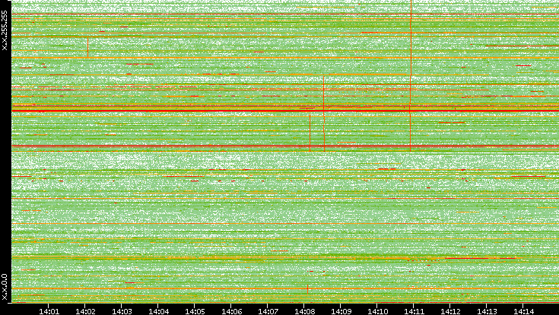Screen dimensions: 559x315
Task: Click the 14:03 time axis label
Action: (122, 312)
